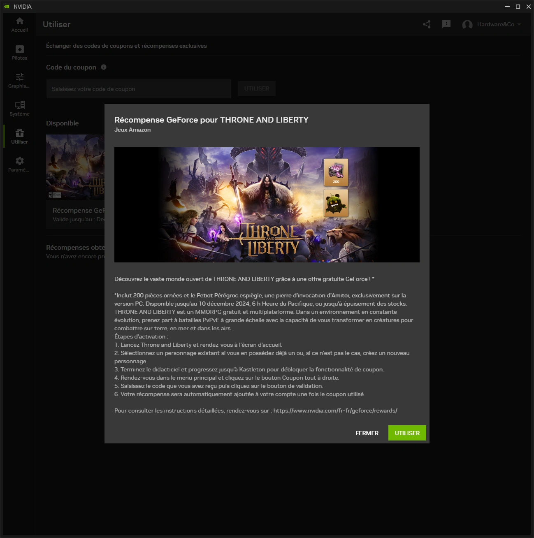Screen dimensions: 534x538
Task: Click step 6 about automatic reward
Action: coord(239,394)
